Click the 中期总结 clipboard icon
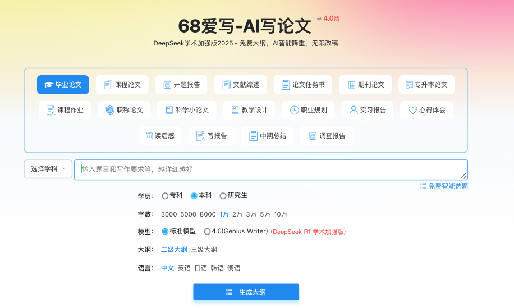Viewport: 514px width, 308px height. pos(254,136)
